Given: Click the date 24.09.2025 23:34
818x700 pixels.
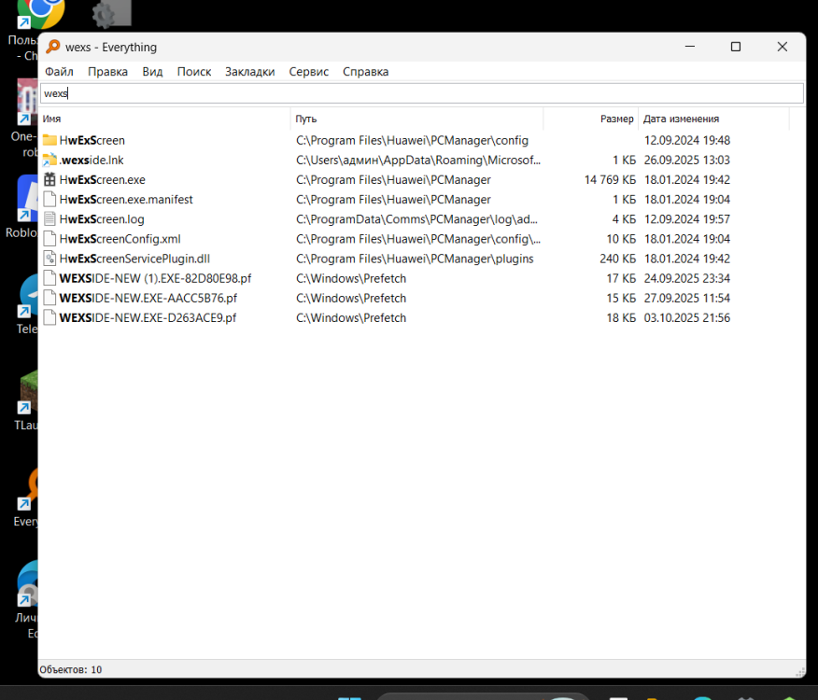Looking at the screenshot, I should (x=687, y=278).
